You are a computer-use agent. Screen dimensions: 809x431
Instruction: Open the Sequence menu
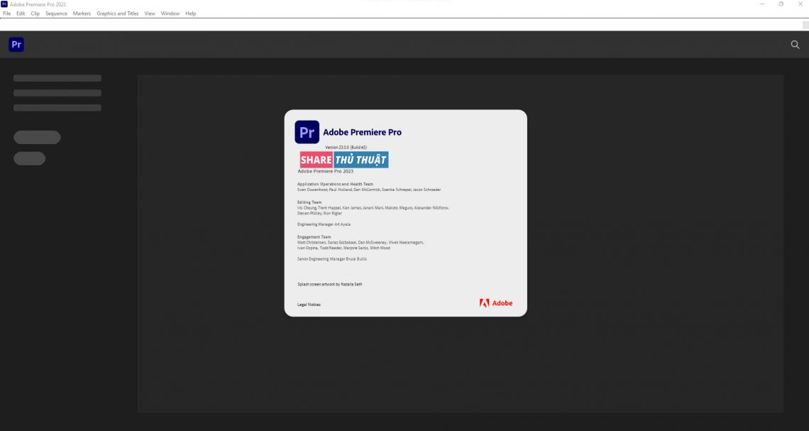coord(56,13)
